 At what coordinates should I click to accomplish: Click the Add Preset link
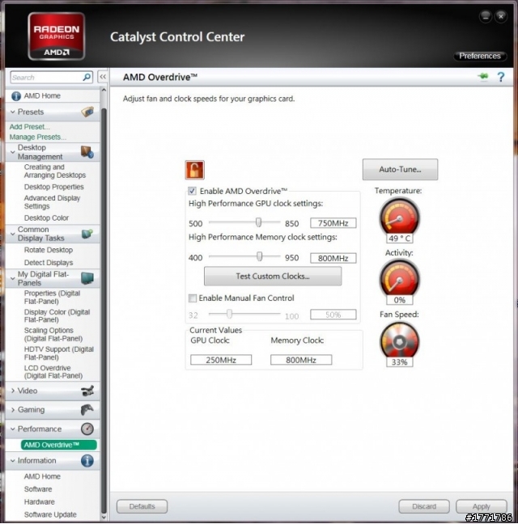29,127
